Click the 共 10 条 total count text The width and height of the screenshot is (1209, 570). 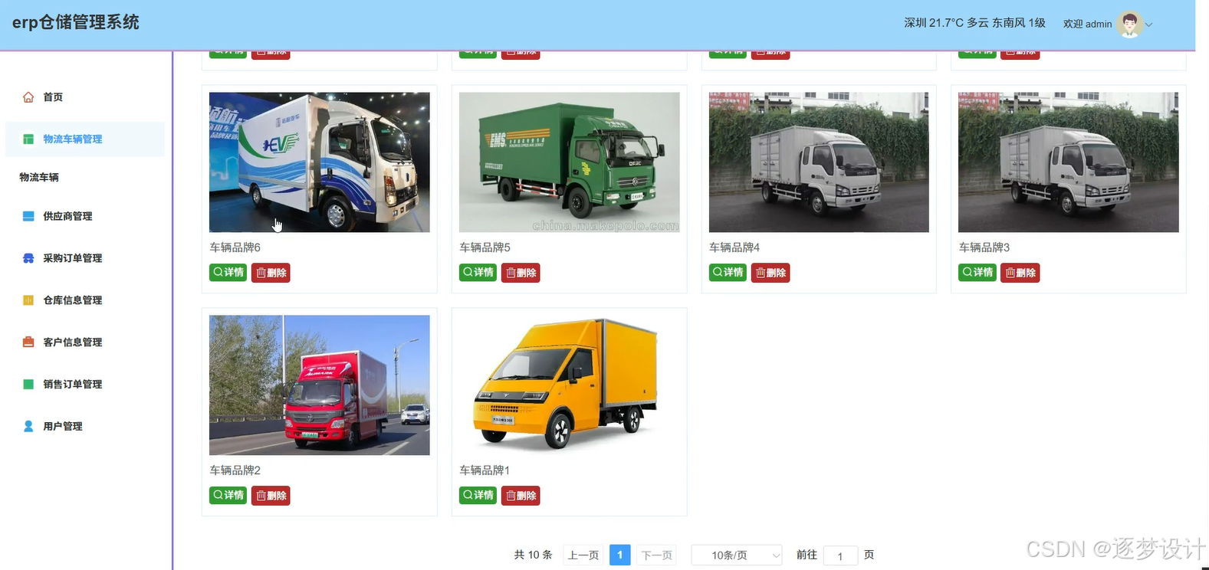click(x=533, y=555)
